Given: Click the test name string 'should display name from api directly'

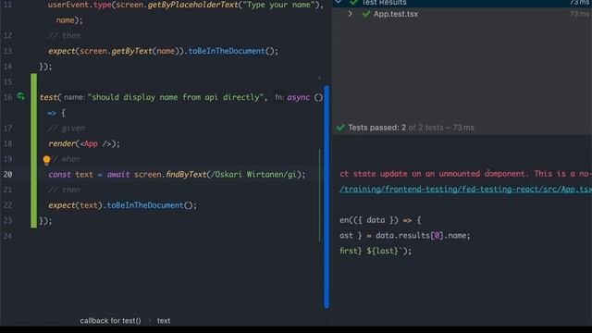Looking at the screenshot, I should [x=176, y=97].
